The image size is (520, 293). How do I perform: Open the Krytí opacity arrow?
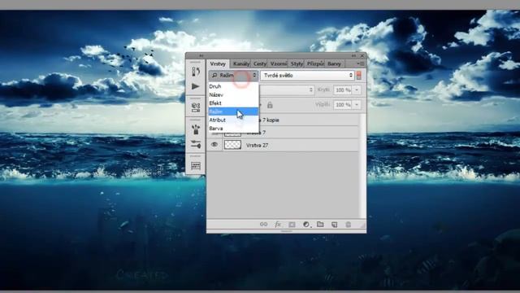pyautogui.click(x=357, y=90)
